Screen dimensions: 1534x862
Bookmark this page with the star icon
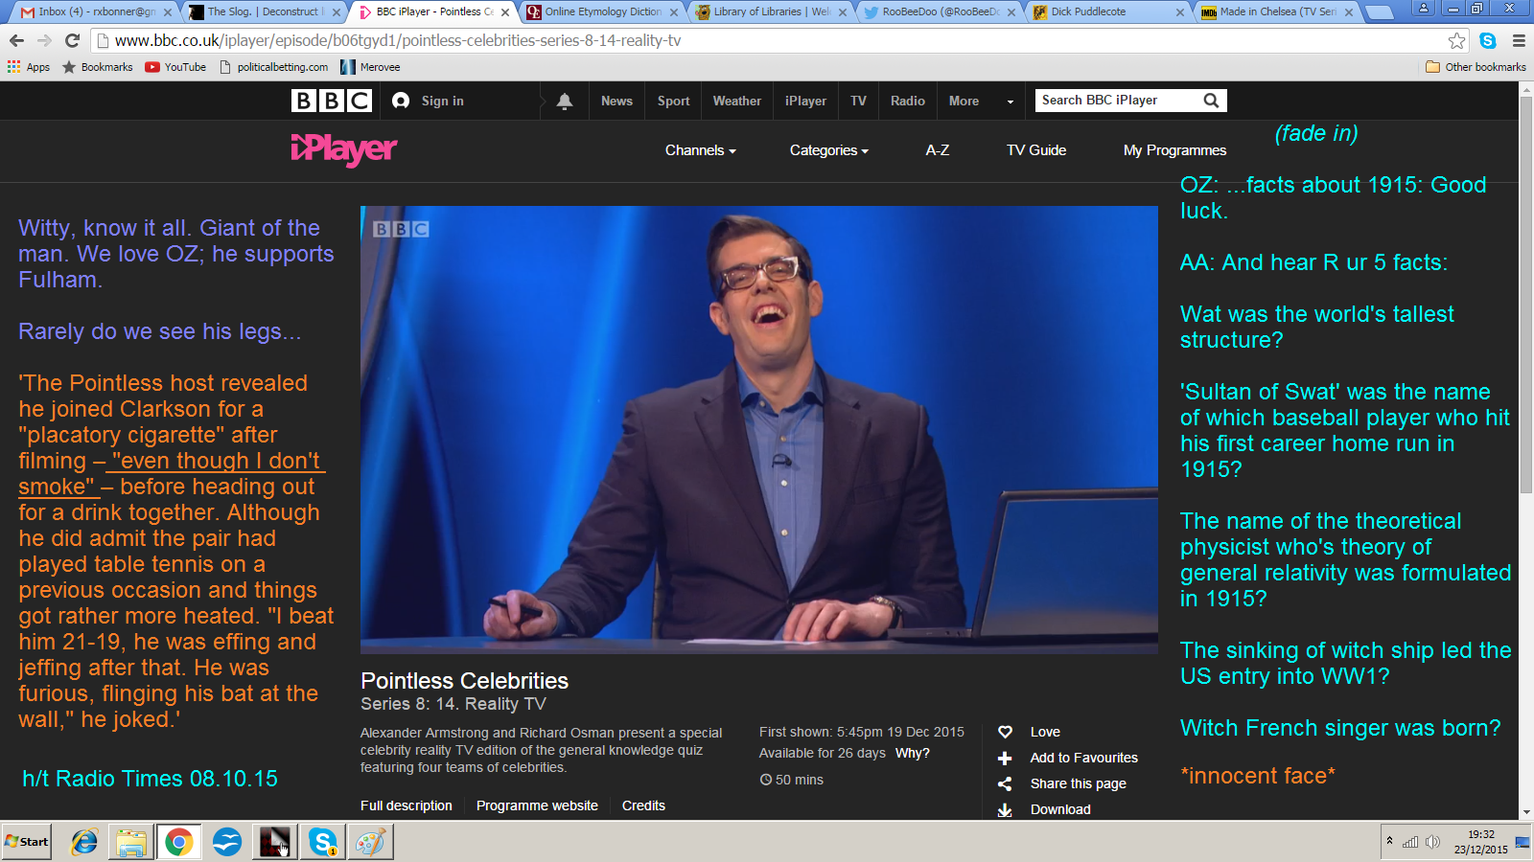click(x=1456, y=40)
